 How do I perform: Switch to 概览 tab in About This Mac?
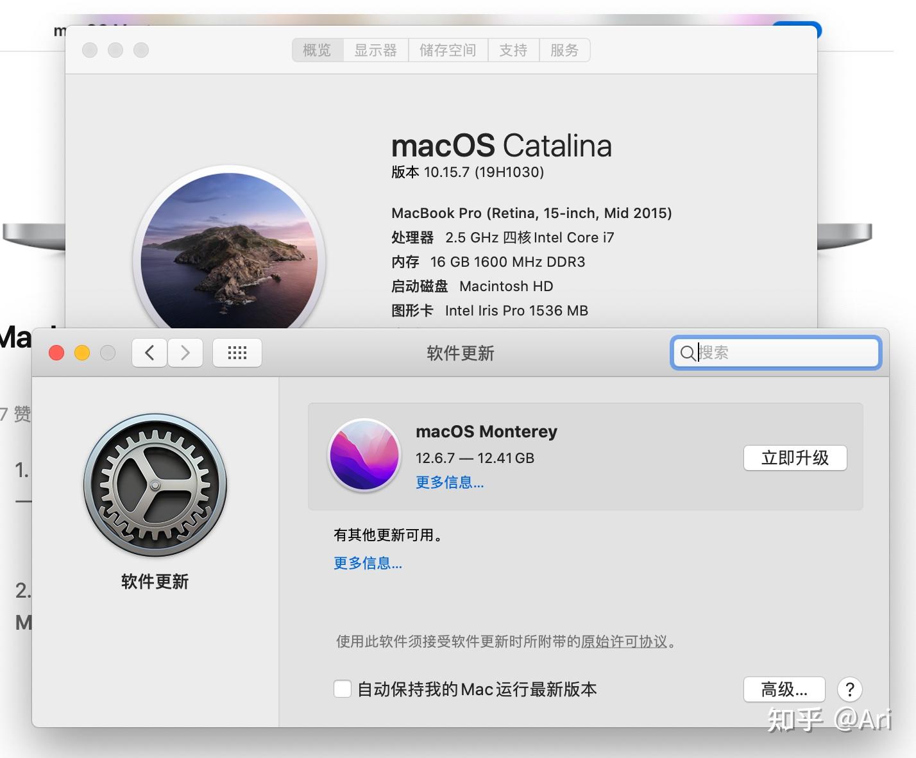[x=318, y=50]
